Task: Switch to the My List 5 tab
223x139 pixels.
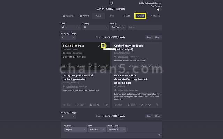Action: pyautogui.click(x=140, y=16)
